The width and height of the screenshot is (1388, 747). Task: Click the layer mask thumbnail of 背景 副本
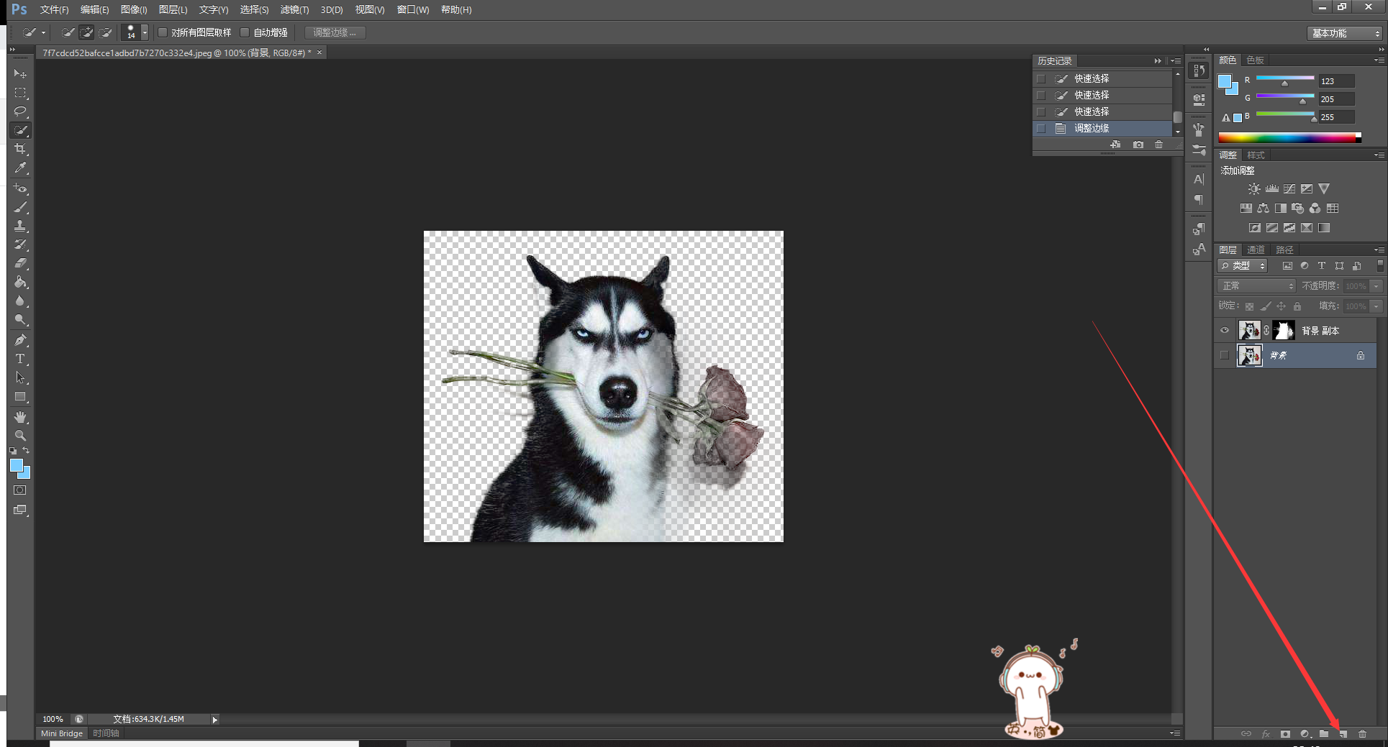point(1284,331)
